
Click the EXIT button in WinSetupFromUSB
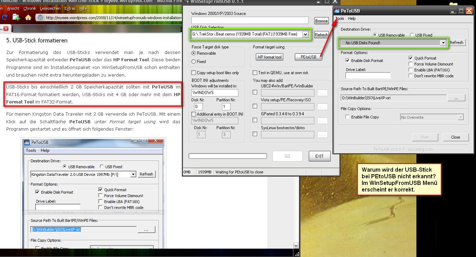(x=320, y=156)
